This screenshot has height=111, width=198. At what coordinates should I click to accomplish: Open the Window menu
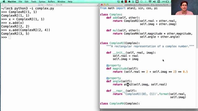(x=61, y=2)
